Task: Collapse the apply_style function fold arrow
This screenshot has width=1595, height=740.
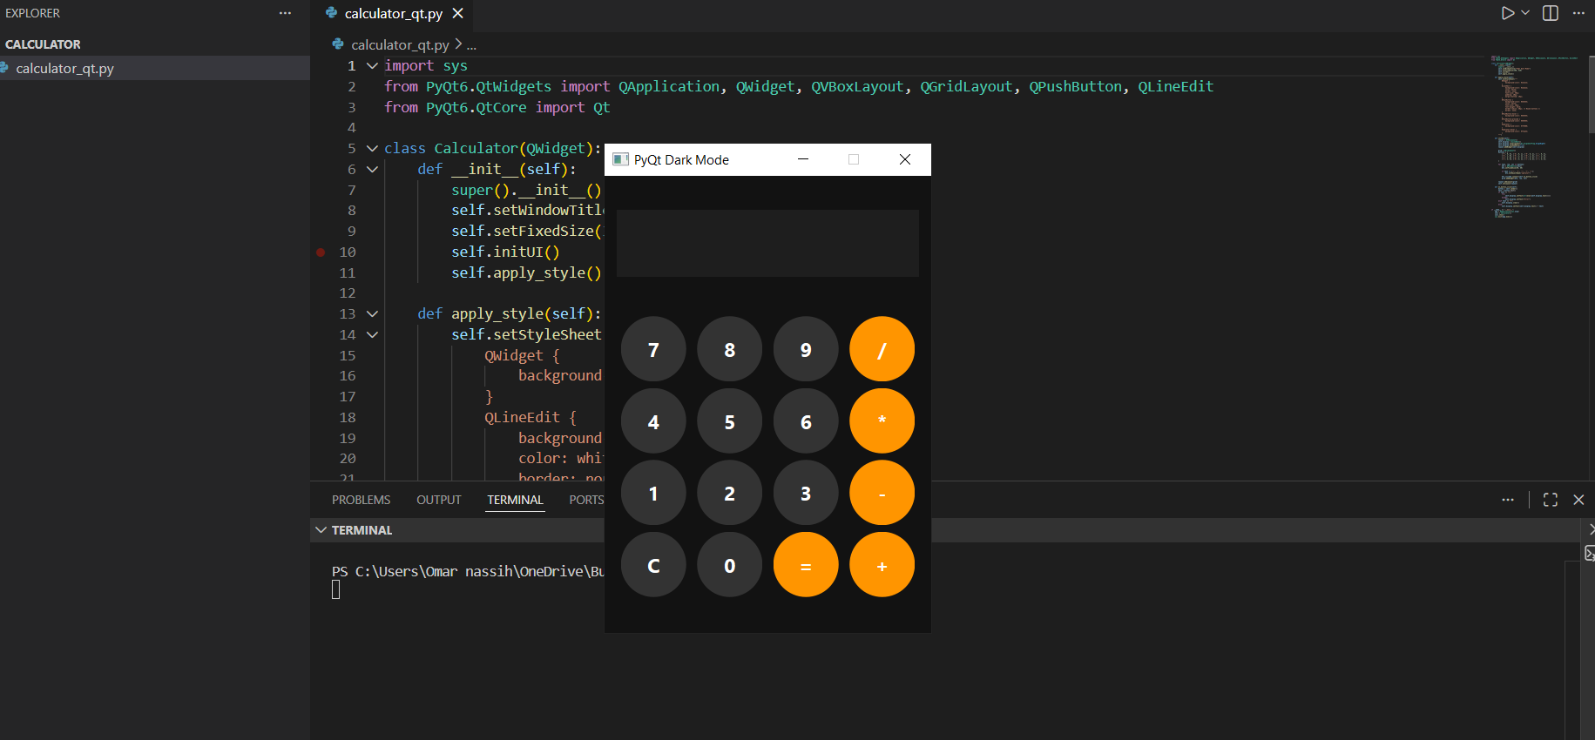Action: click(x=372, y=314)
